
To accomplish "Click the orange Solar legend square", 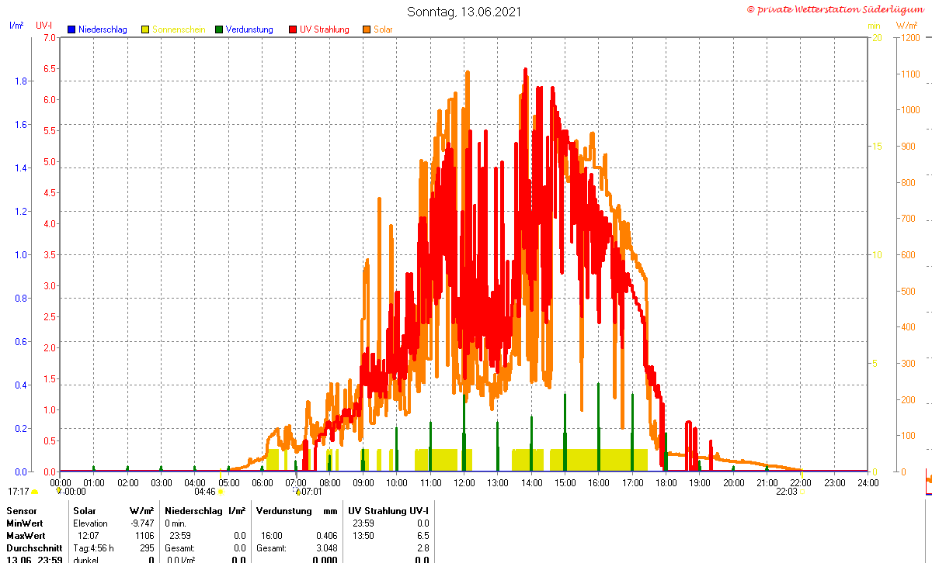I will point(367,29).
